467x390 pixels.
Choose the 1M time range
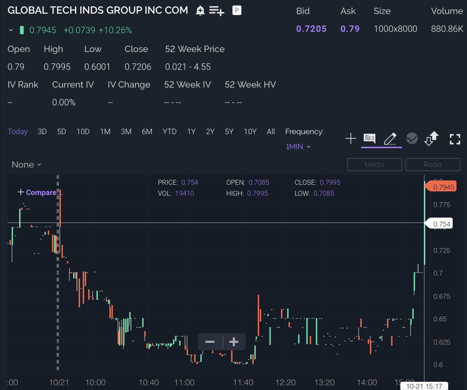click(x=105, y=131)
